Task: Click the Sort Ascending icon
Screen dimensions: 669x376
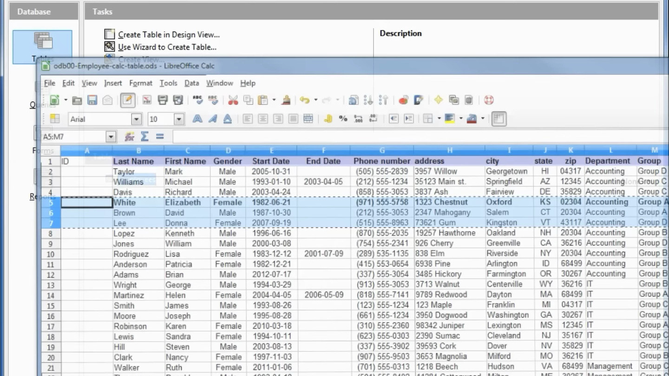Action: 368,100
